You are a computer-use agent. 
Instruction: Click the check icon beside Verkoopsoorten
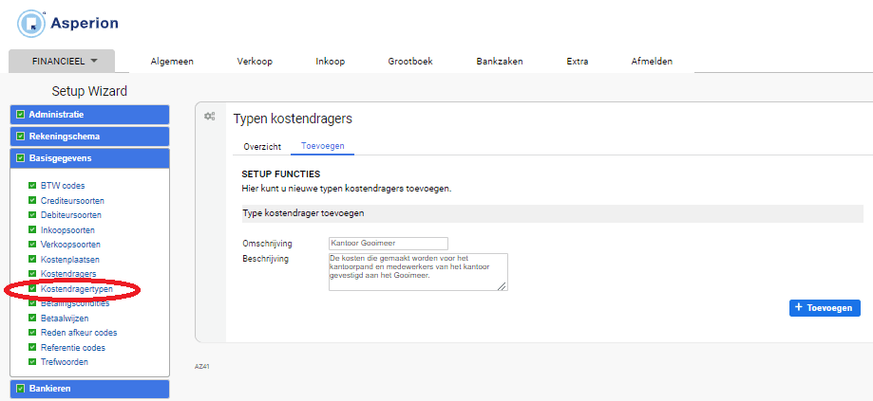[32, 245]
